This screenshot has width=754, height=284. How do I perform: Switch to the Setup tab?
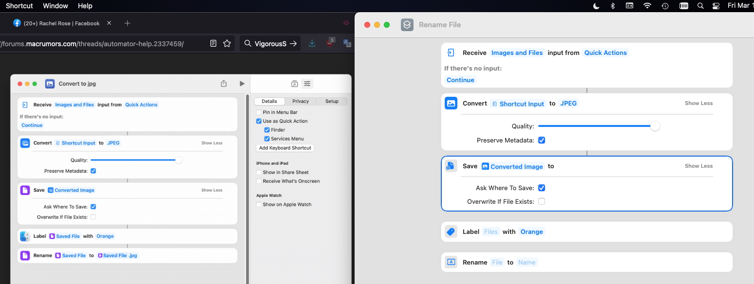tap(332, 101)
